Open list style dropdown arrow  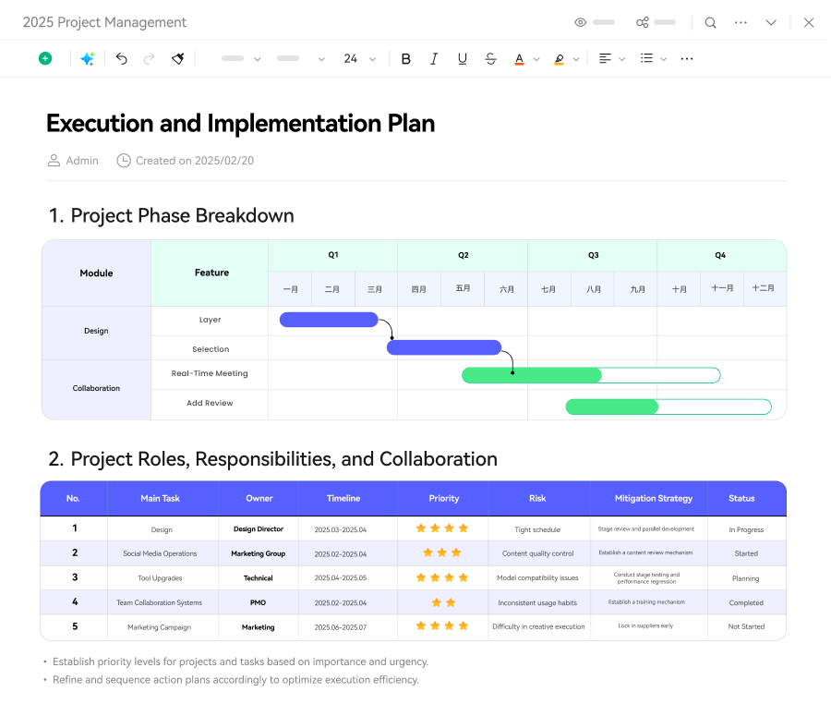(x=663, y=59)
